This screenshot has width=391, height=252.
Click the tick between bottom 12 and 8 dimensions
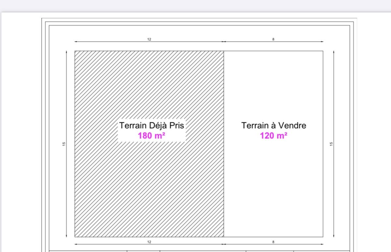tap(224, 244)
